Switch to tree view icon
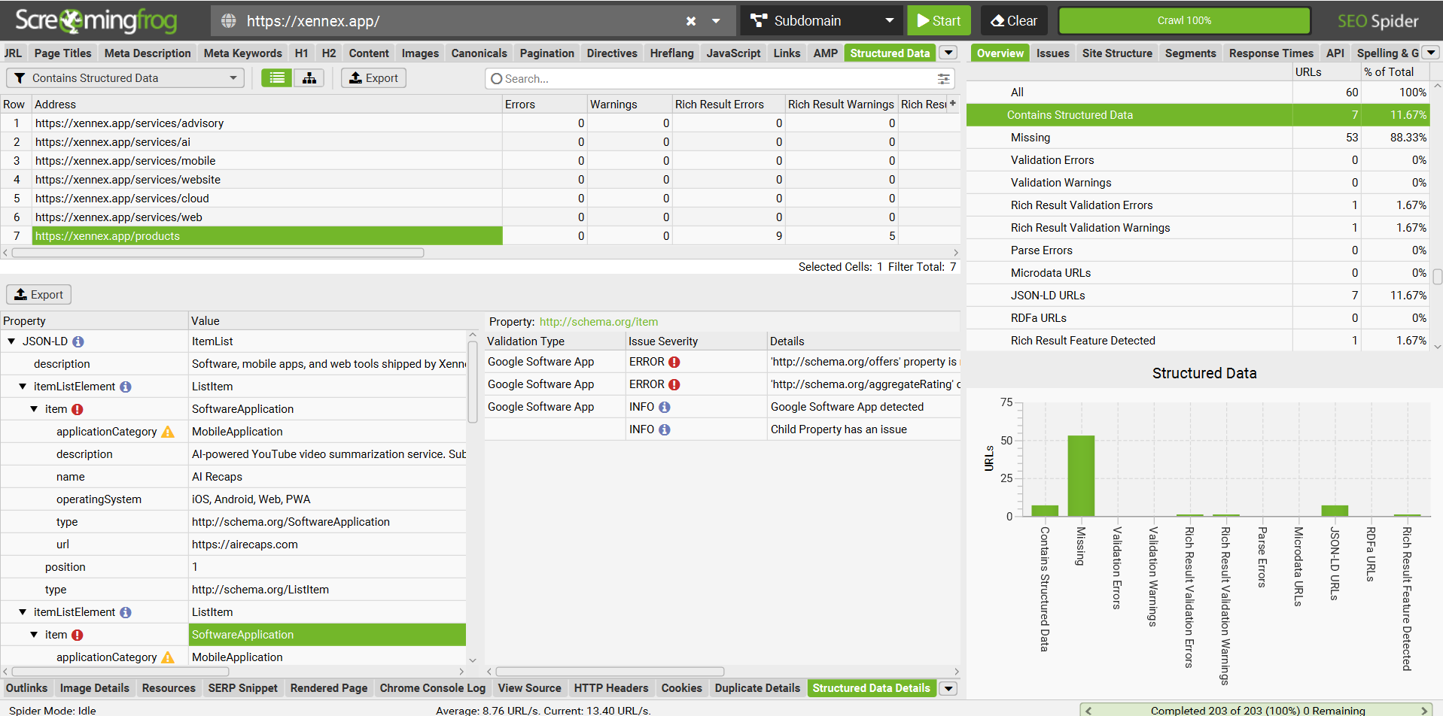 (x=309, y=78)
